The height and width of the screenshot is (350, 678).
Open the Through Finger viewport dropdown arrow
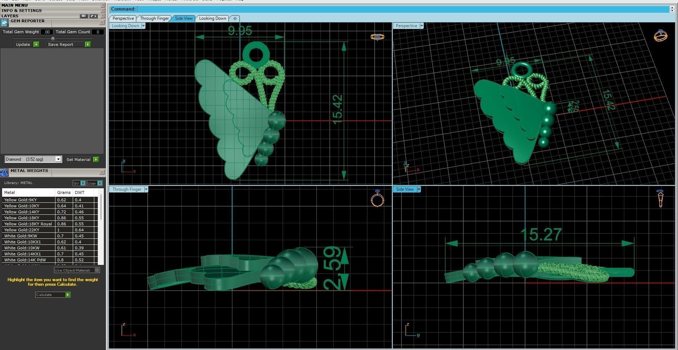point(146,190)
